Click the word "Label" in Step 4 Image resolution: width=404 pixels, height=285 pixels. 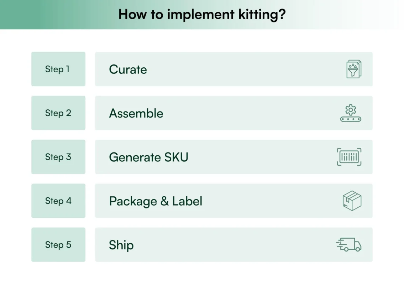187,201
